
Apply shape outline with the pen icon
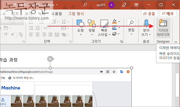tap(114, 28)
